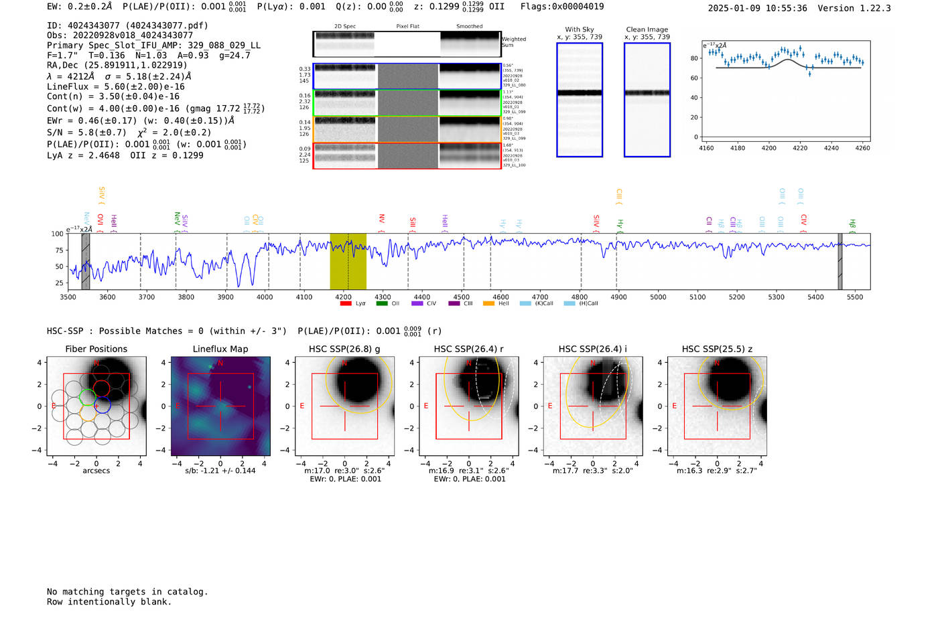
Task: Select the blue-bordered fiber spectrum row
Action: pos(407,76)
